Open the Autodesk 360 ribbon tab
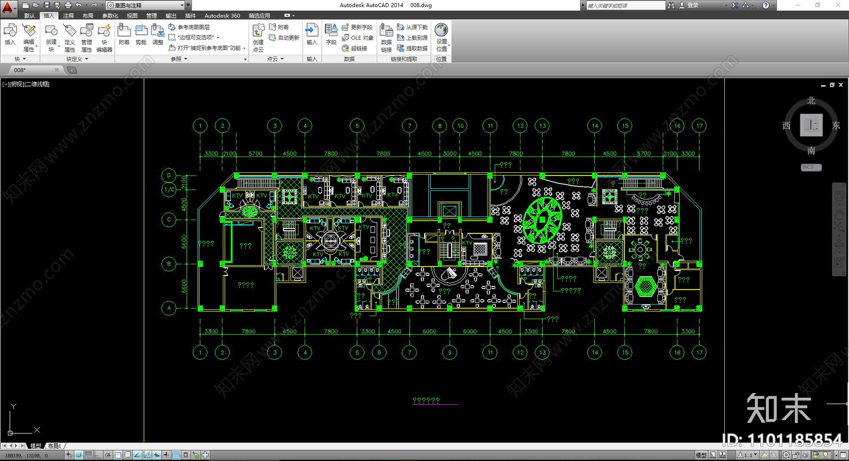Image resolution: width=849 pixels, height=461 pixels. (222, 16)
